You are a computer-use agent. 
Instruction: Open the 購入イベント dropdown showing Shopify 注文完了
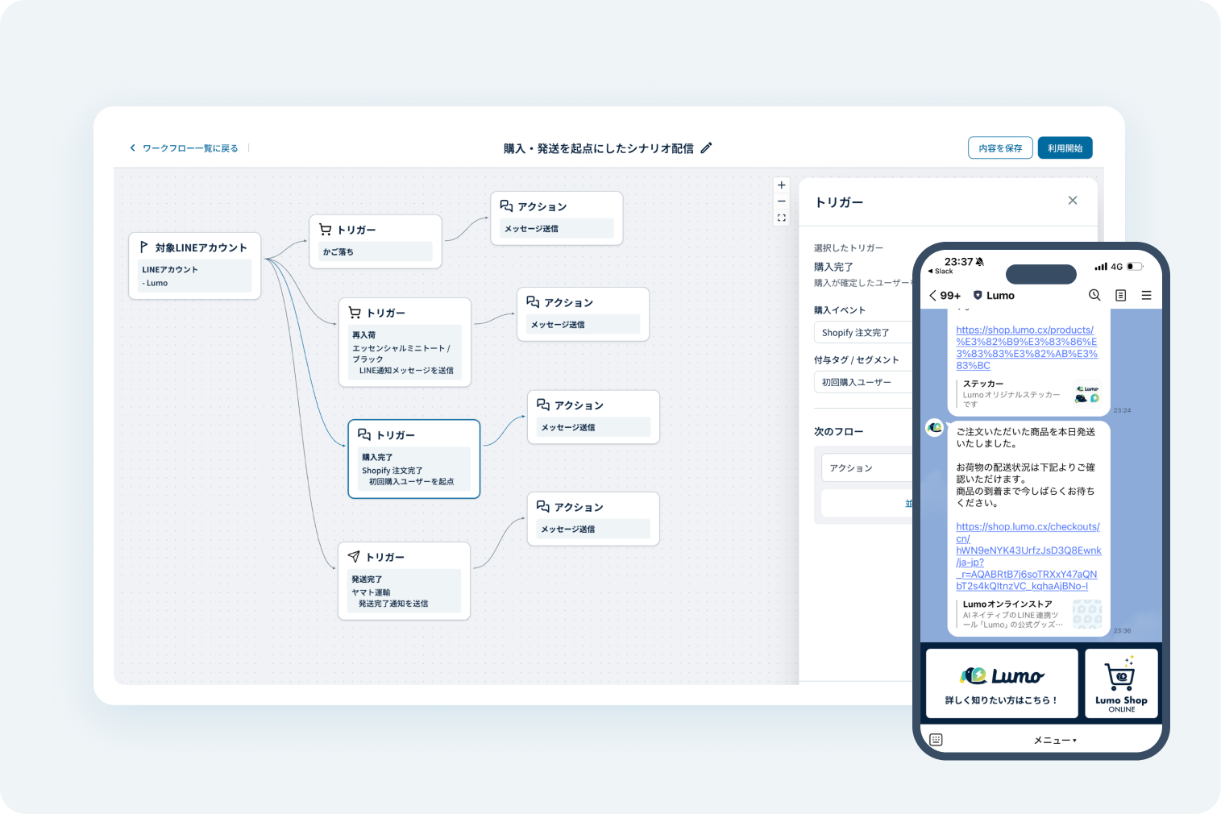[x=862, y=333]
